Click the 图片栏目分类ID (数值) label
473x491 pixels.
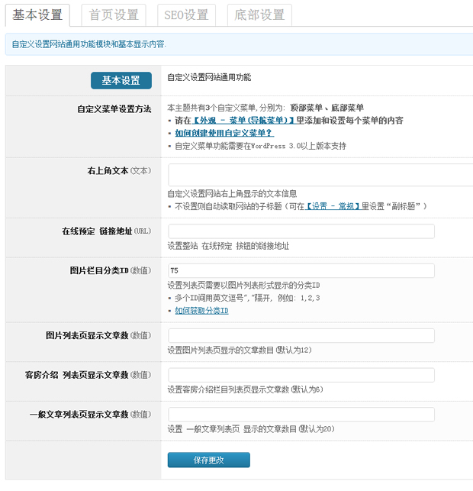click(x=111, y=270)
